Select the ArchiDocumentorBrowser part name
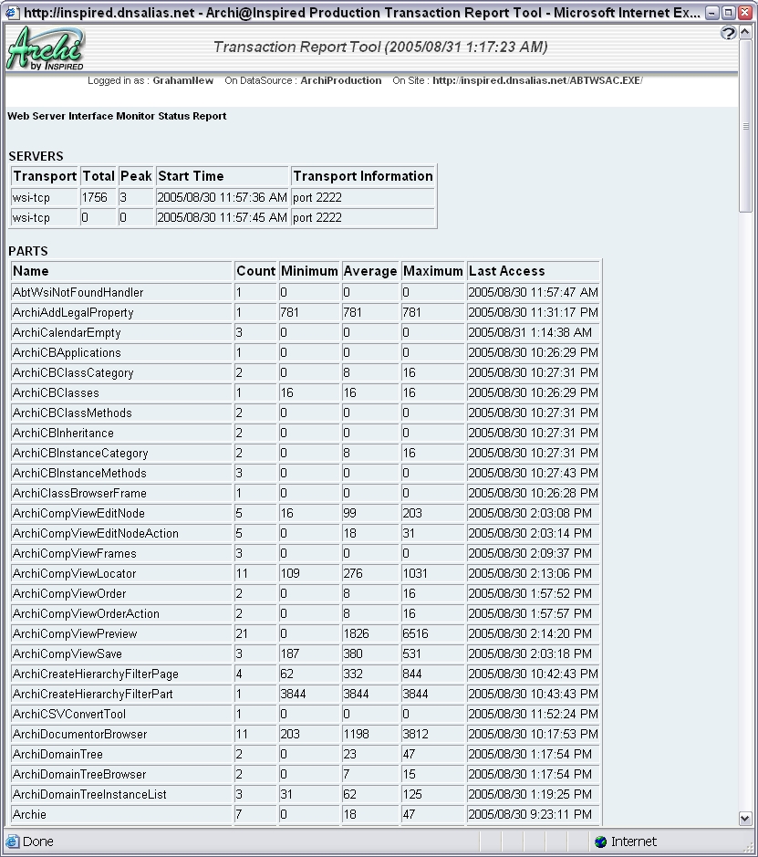 click(x=79, y=734)
